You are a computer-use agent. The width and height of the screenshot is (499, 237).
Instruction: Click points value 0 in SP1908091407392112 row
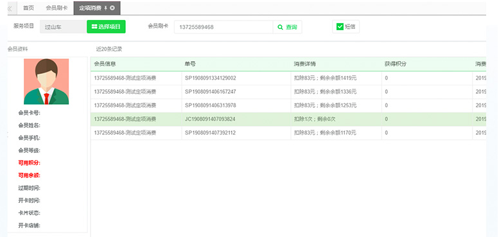[387, 133]
